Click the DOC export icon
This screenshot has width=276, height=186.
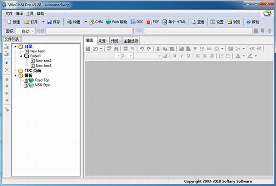click(x=133, y=22)
